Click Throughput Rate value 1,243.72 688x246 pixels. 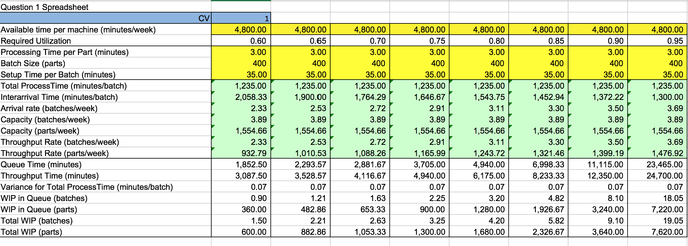(489, 153)
